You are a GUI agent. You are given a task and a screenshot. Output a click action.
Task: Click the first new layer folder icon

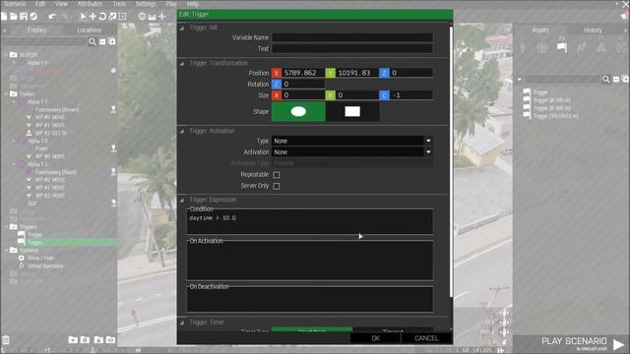[x=73, y=340]
